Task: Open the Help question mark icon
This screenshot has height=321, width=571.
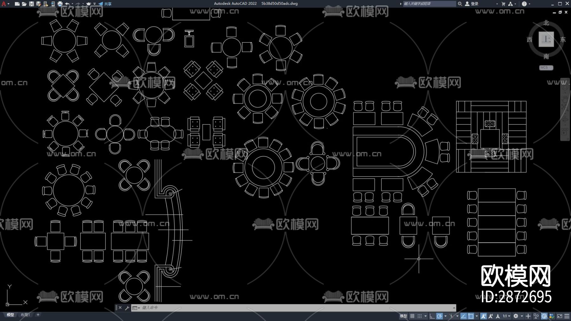Action: click(x=524, y=4)
